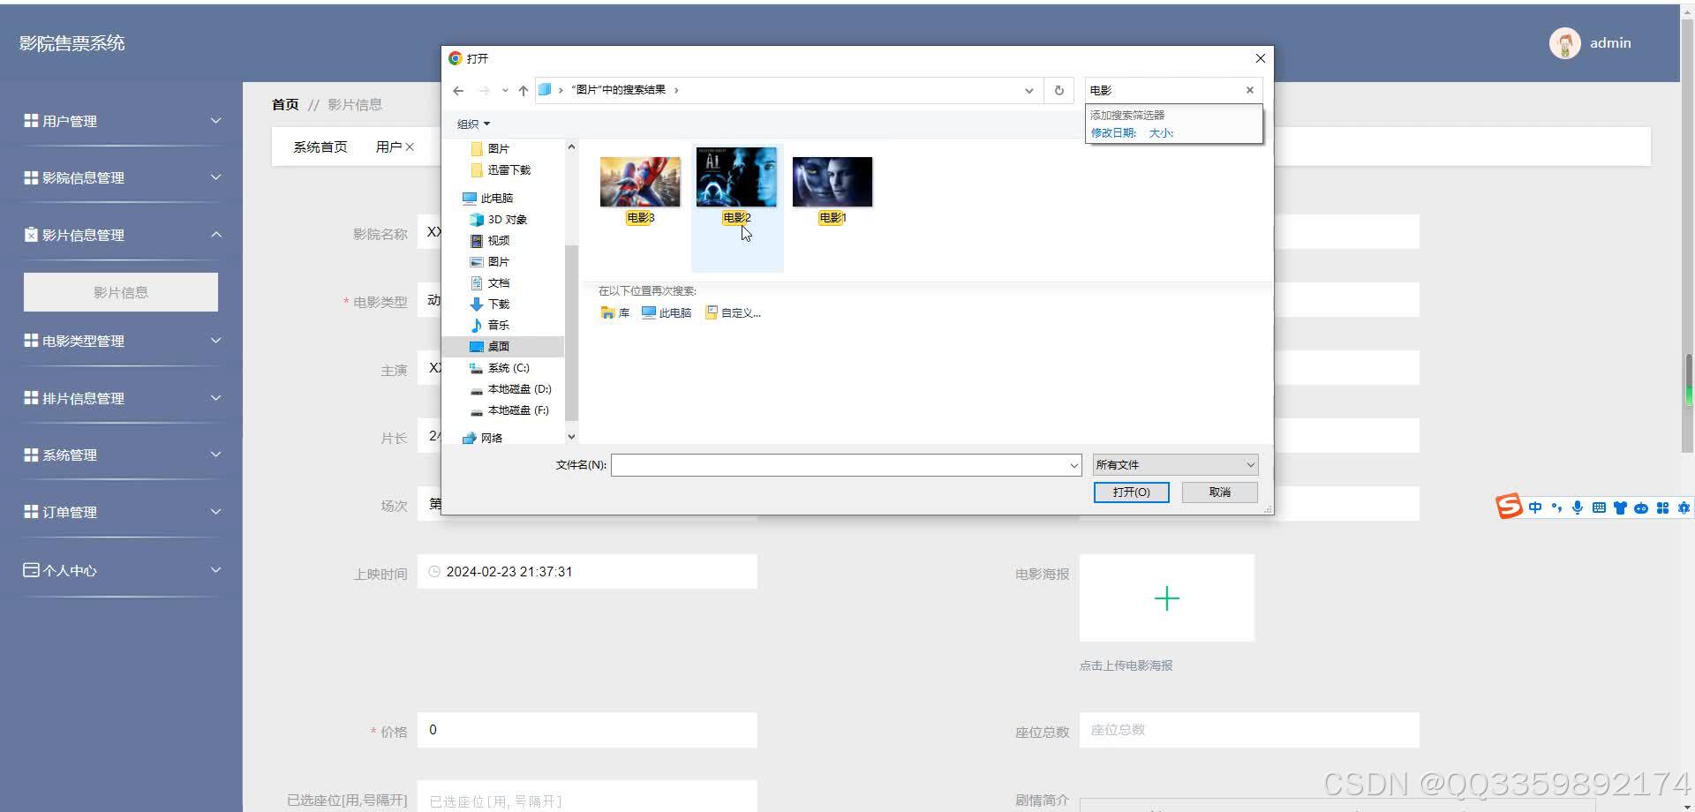Open the 组织 menu
The image size is (1695, 812).
(473, 124)
